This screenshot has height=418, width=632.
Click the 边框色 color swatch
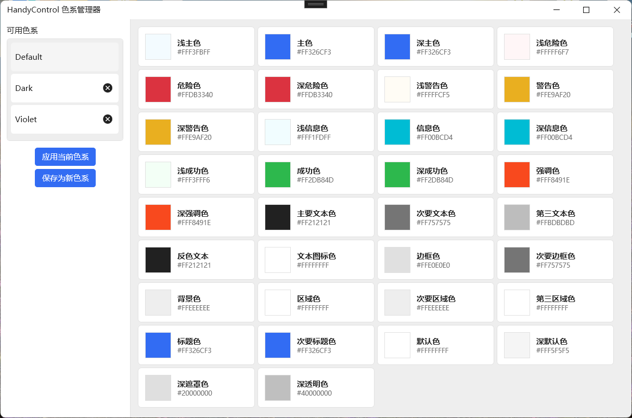(397, 259)
